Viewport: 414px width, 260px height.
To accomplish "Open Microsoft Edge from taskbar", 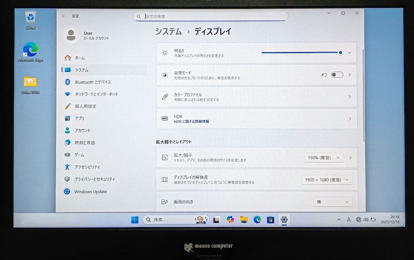I will point(257,220).
